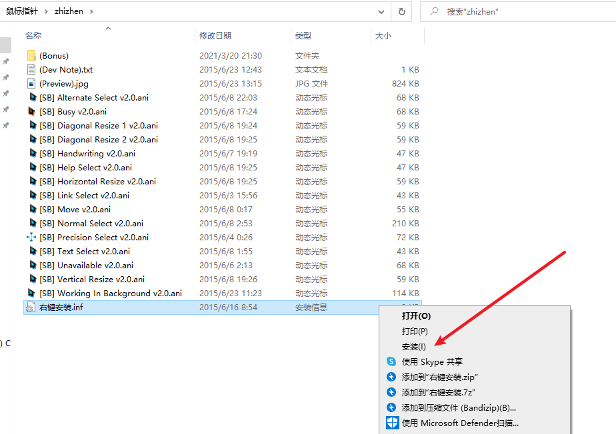This screenshot has width=616, height=434.
Task: Click the Microsoft Defender shield icon
Action: [x=392, y=423]
